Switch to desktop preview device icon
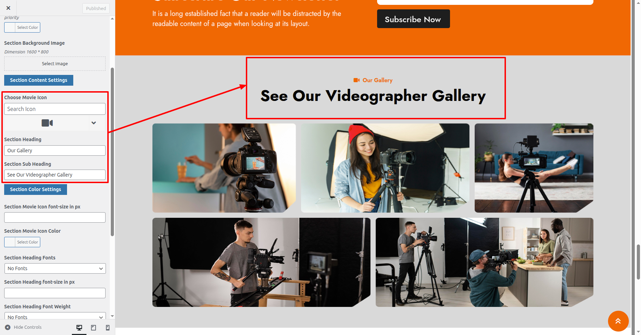The image size is (641, 335). (x=79, y=327)
